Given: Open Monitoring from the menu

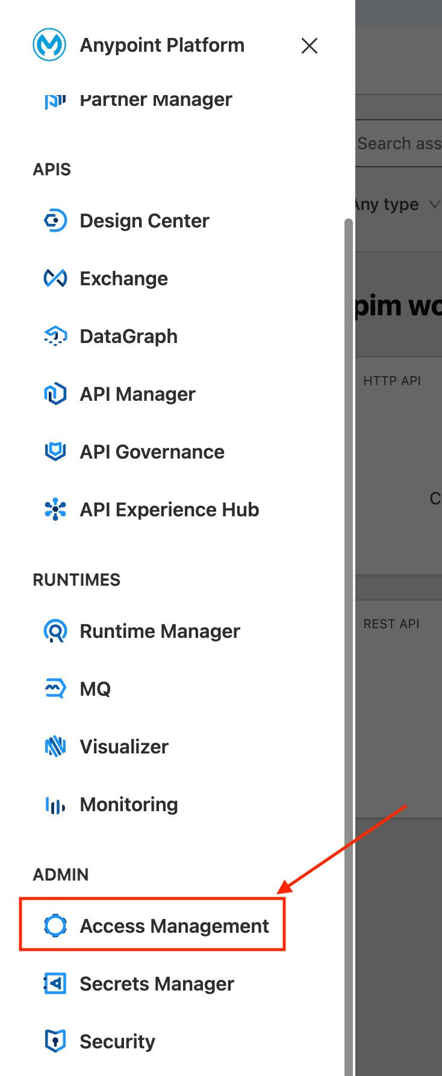Looking at the screenshot, I should [x=128, y=805].
